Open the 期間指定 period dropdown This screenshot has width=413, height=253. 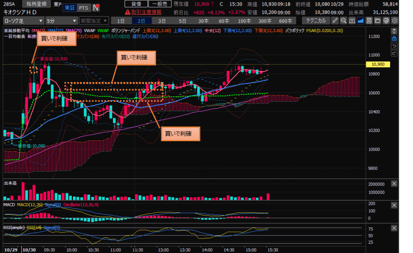[x=94, y=21]
